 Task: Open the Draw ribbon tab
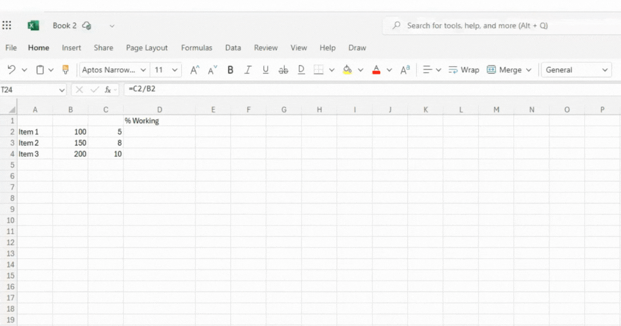tap(357, 48)
